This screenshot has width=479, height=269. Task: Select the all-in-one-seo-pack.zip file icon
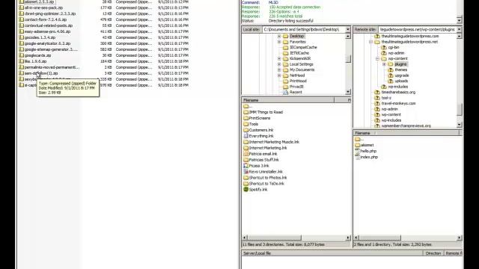click(x=22, y=7)
